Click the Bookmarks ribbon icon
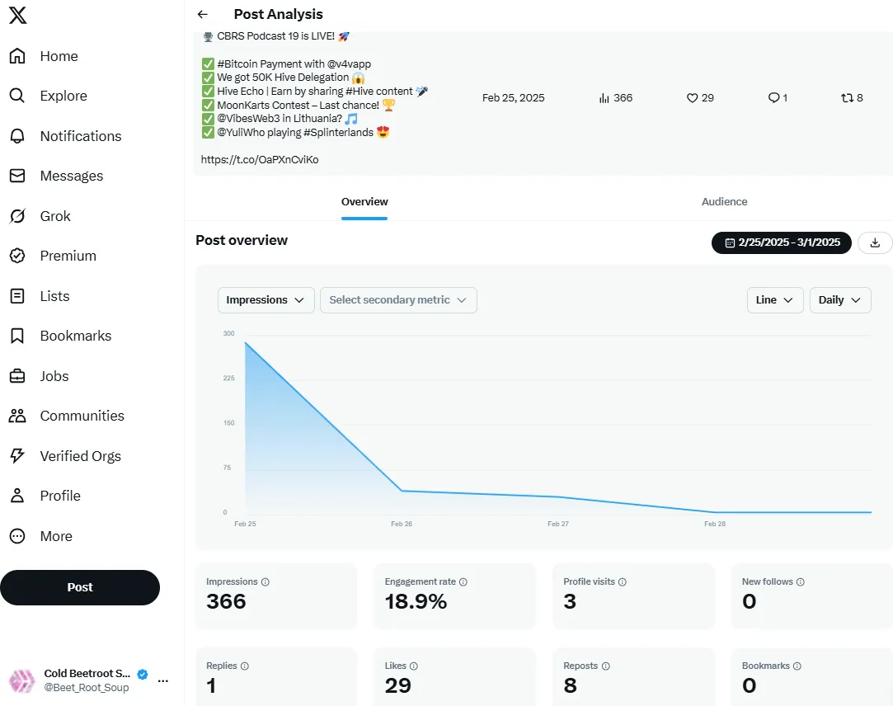This screenshot has width=893, height=706. pyautogui.click(x=17, y=336)
